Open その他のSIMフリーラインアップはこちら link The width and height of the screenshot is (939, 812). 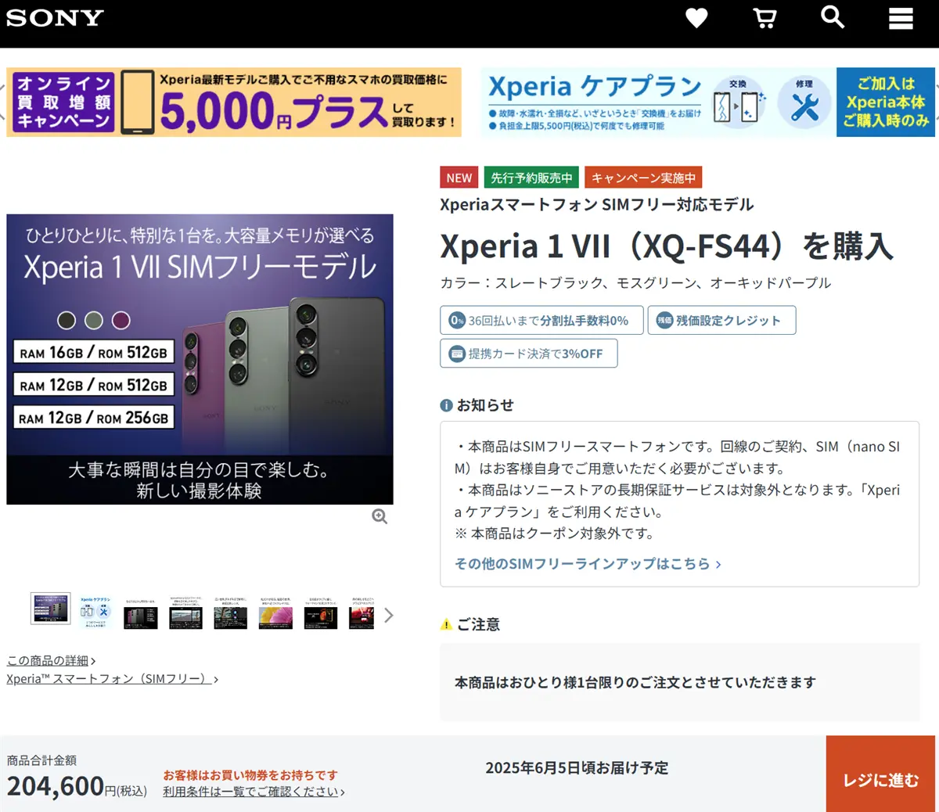(x=588, y=563)
